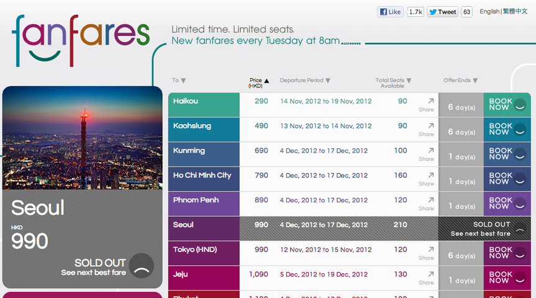This screenshot has height=298, width=536.
Task: Book now for Phnom Penh
Action: [x=507, y=204]
